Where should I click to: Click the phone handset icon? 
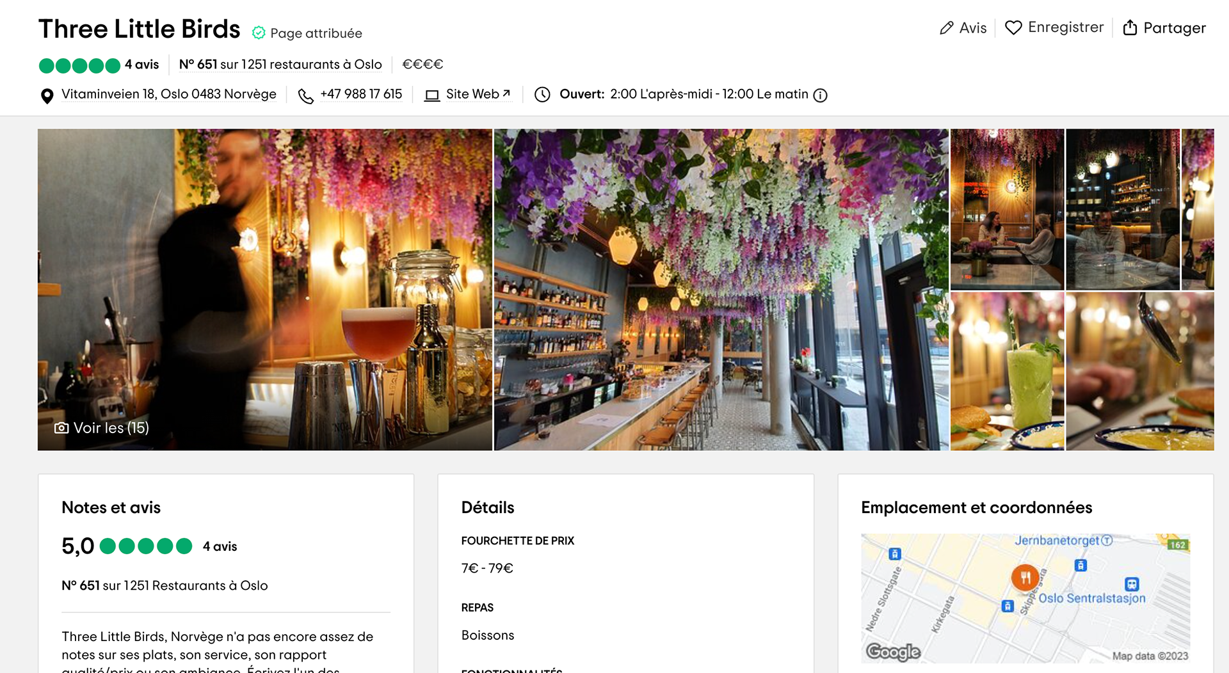coord(306,96)
